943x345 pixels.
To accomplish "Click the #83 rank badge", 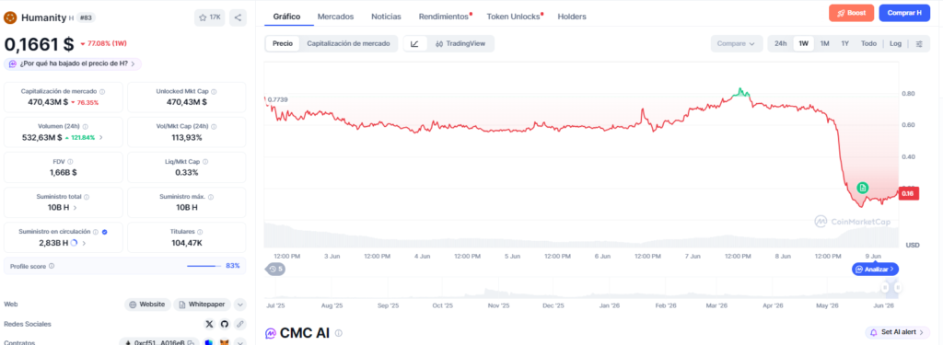I will tap(86, 17).
